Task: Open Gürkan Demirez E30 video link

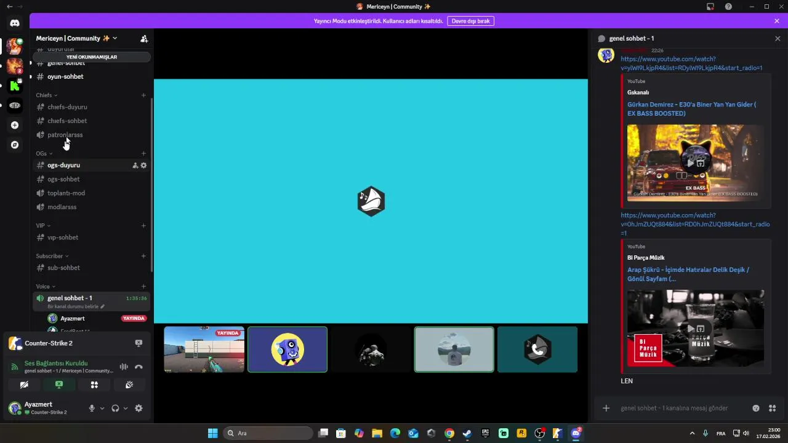Action: (691, 109)
